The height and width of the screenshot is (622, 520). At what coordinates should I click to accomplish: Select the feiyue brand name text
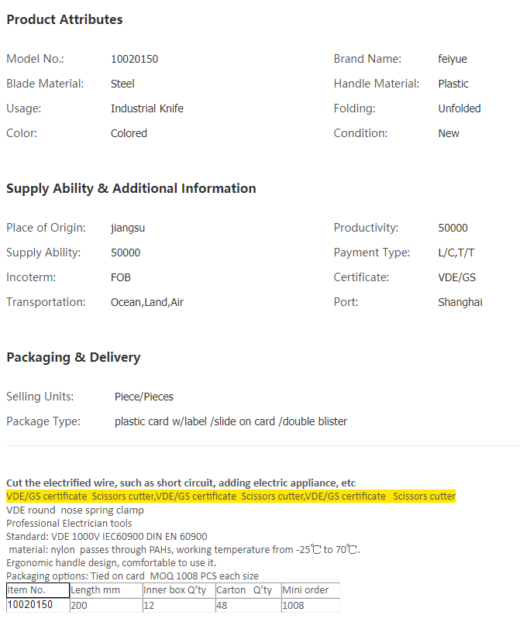[453, 59]
